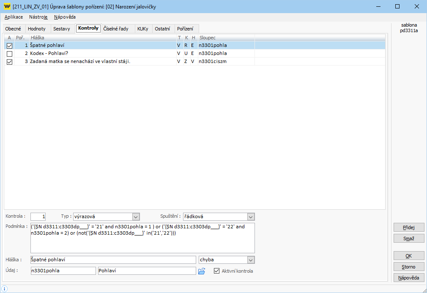
Task: Toggle checkbox for Špatné pohlaví row
Action: pyautogui.click(x=9, y=45)
